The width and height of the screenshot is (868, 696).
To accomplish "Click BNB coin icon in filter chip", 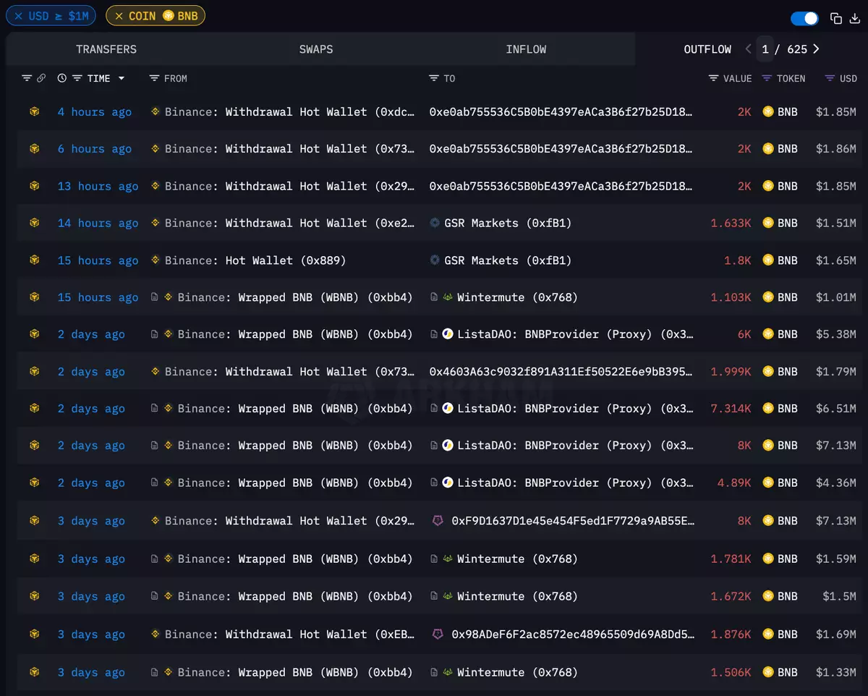I will coord(168,16).
